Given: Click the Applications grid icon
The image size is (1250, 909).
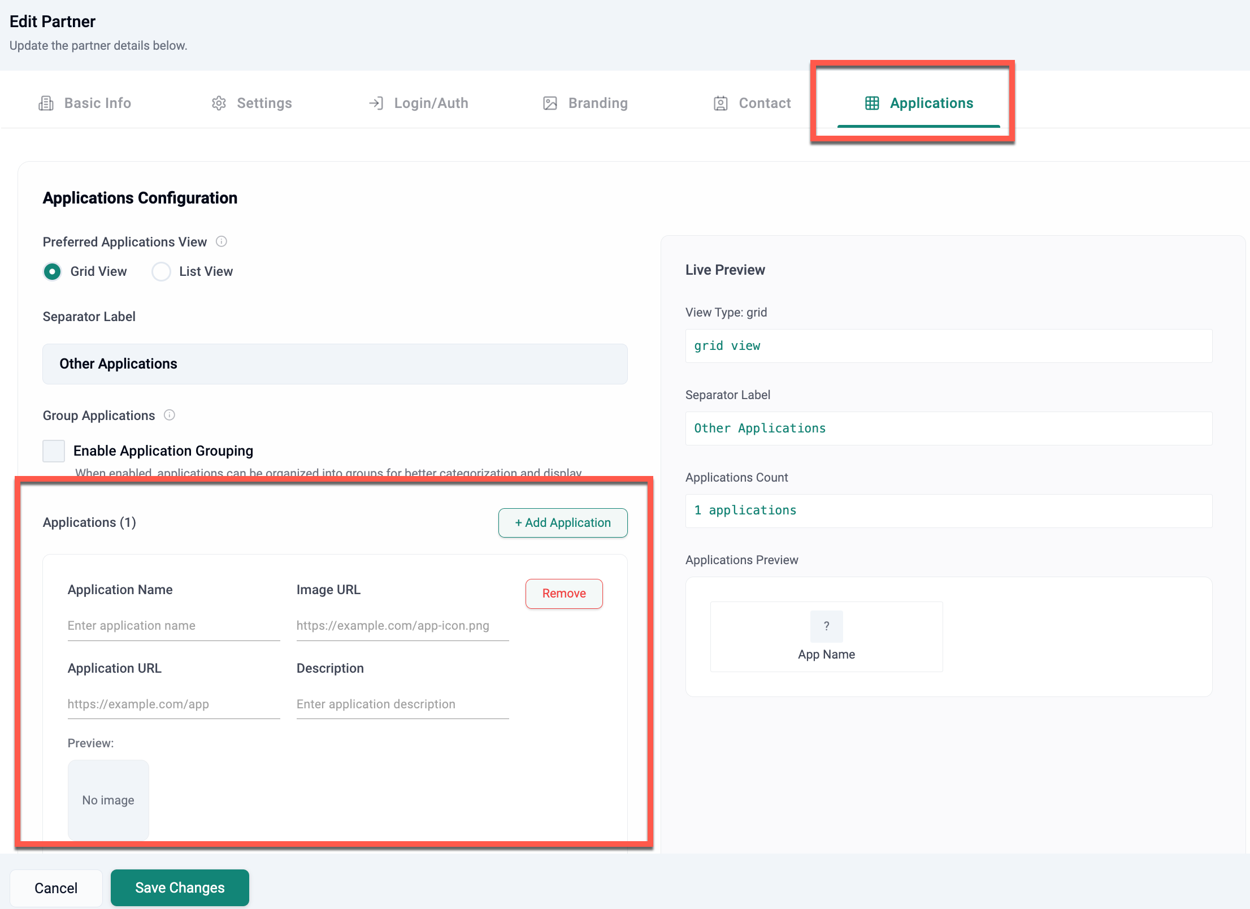Looking at the screenshot, I should pos(872,103).
